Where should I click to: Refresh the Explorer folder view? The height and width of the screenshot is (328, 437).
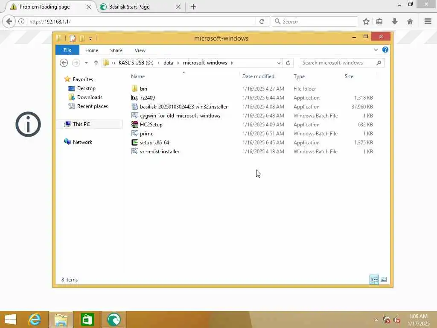(288, 63)
